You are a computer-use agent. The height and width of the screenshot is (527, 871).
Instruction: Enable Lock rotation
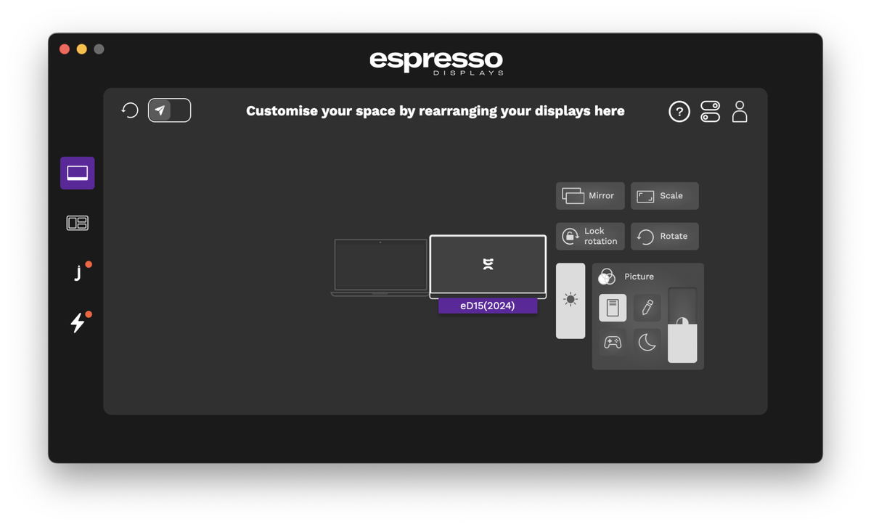[590, 236]
